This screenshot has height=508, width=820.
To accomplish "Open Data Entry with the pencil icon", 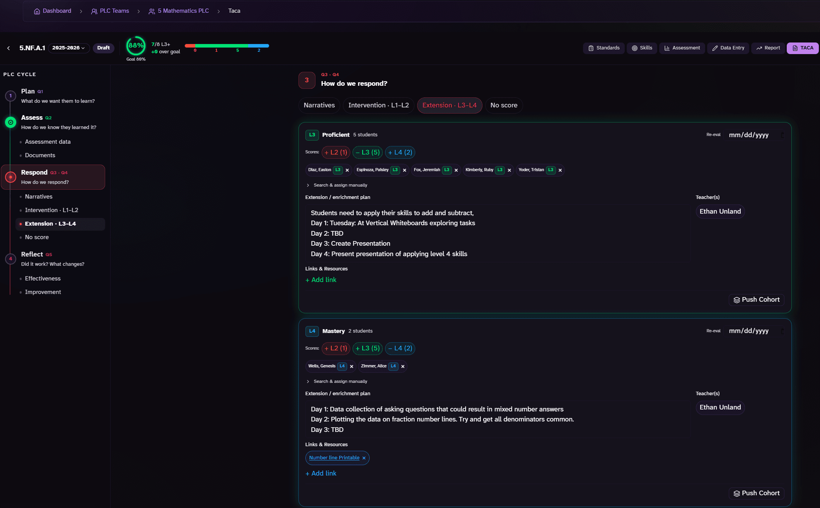I will click(x=728, y=48).
